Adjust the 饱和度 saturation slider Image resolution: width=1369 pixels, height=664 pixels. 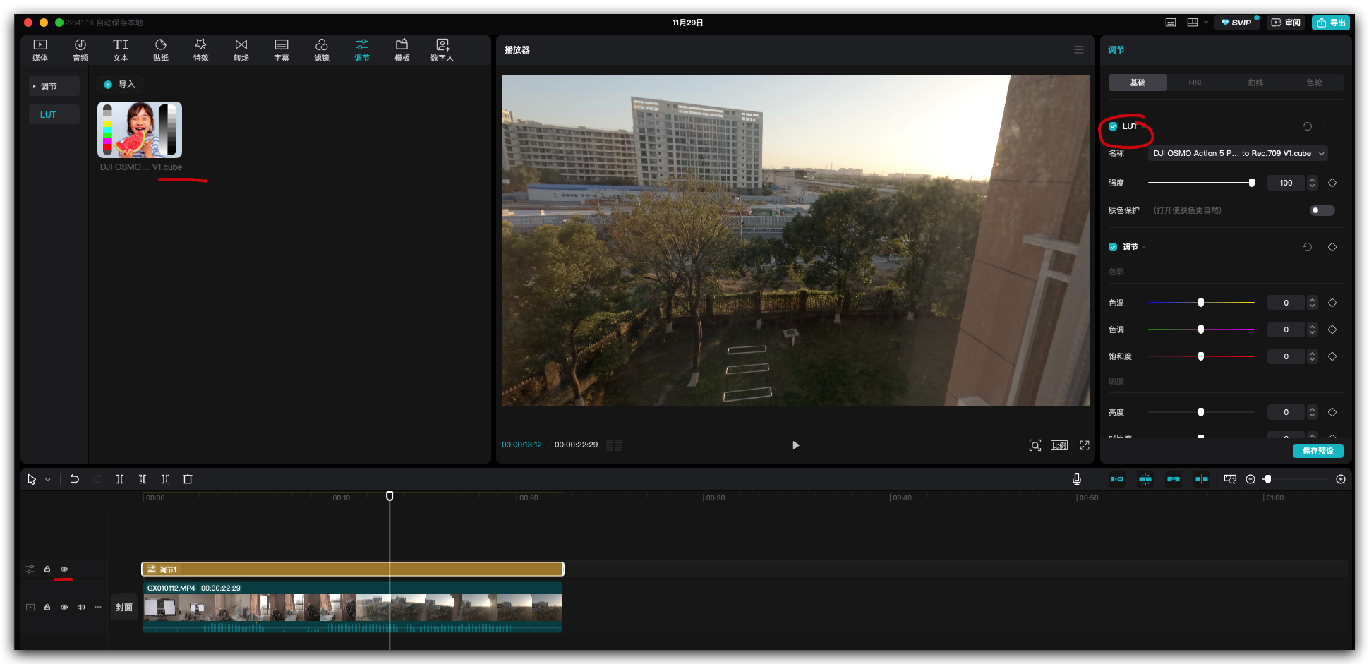click(x=1201, y=356)
